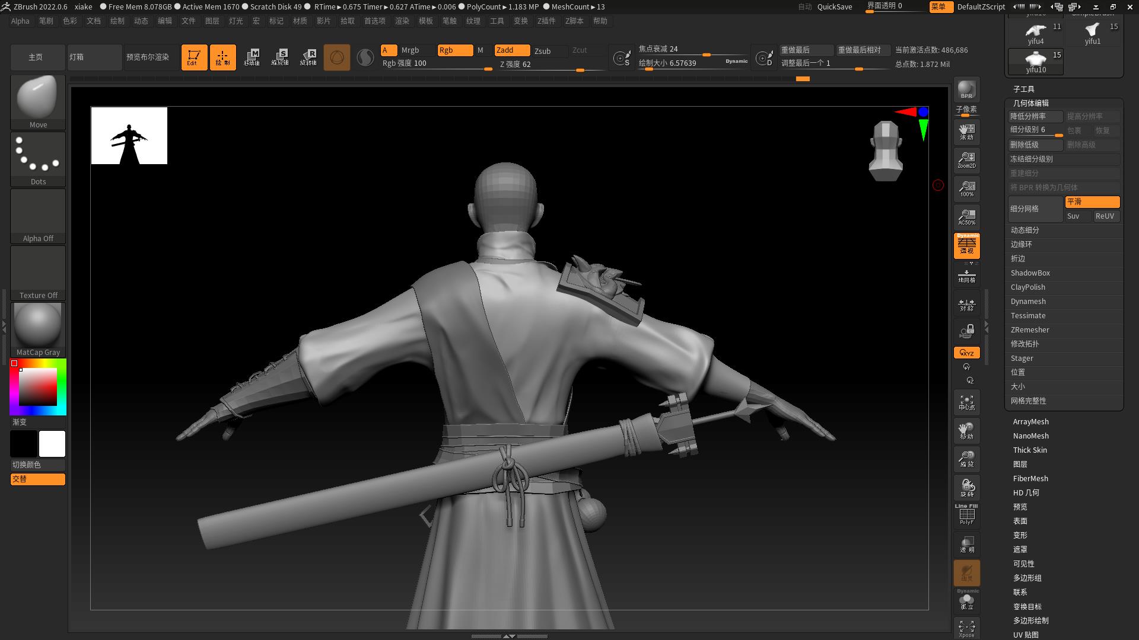Viewport: 1139px width, 640px height.
Task: Click the QuickSave button
Action: (834, 7)
